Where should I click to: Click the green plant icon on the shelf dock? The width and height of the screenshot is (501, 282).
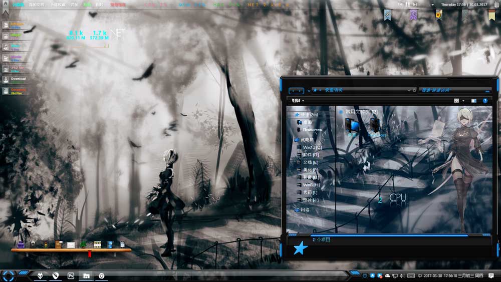click(83, 245)
